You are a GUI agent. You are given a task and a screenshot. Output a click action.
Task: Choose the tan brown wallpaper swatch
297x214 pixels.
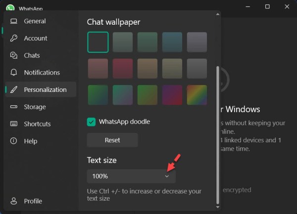pyautogui.click(x=148, y=69)
